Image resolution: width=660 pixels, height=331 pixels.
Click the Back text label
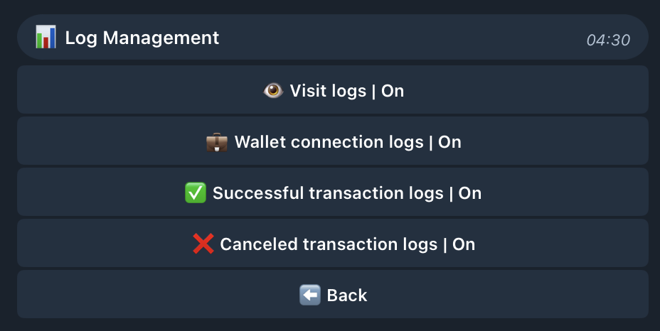pos(347,295)
